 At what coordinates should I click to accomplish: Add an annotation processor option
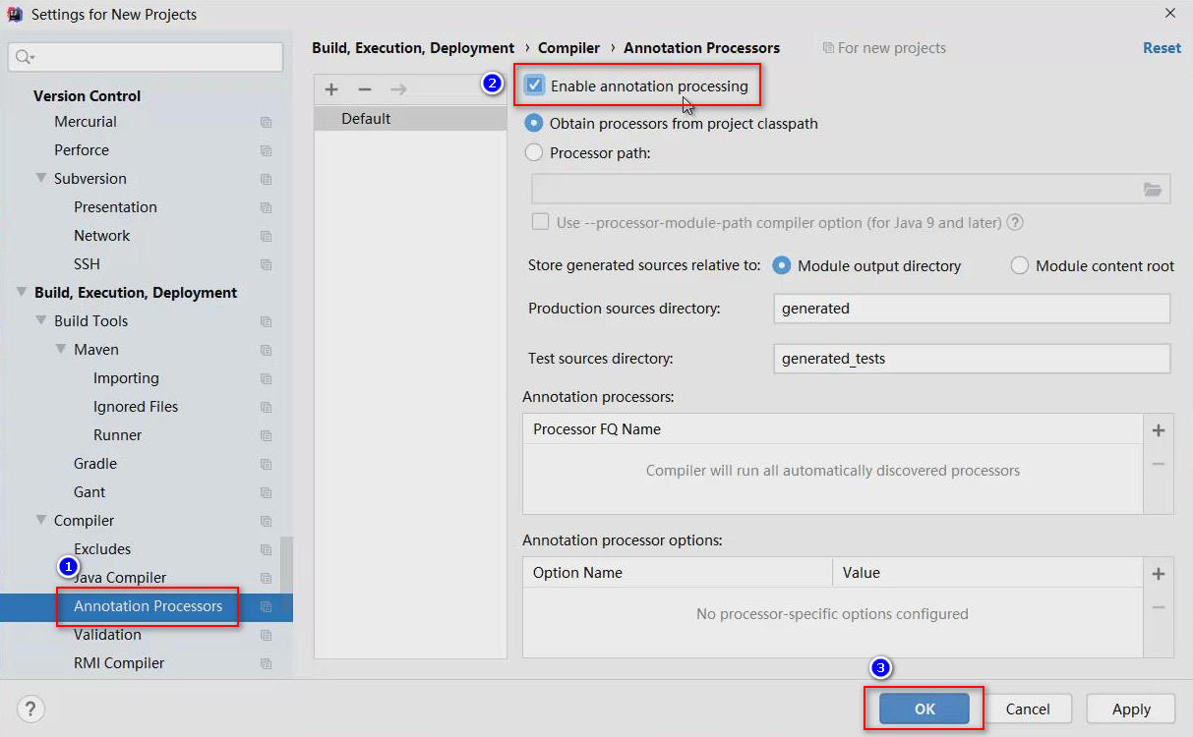pyautogui.click(x=1159, y=574)
